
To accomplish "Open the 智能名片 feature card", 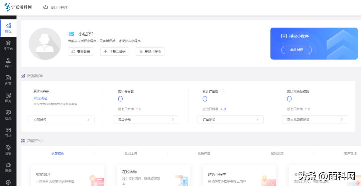I will click(x=68, y=176).
